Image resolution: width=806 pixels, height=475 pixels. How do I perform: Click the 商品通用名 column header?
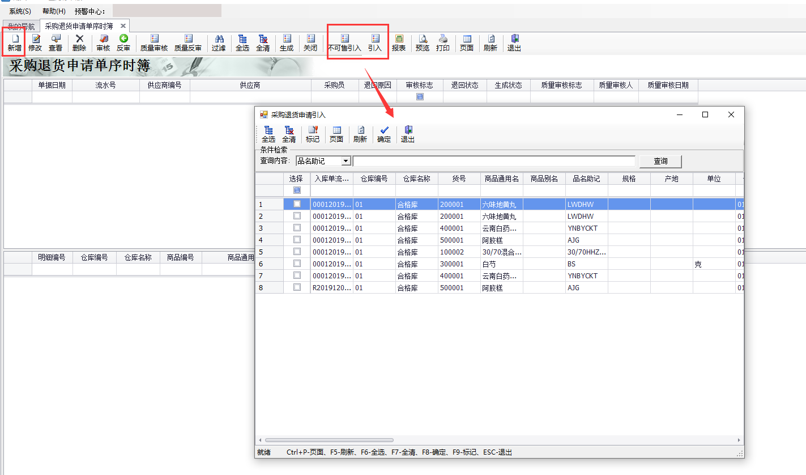(x=501, y=179)
